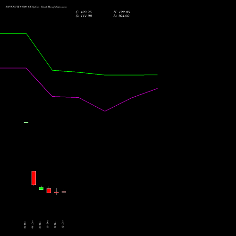Click the thin red candle for 11 Dec
Screen dimensions: 236x236
(x=56, y=192)
